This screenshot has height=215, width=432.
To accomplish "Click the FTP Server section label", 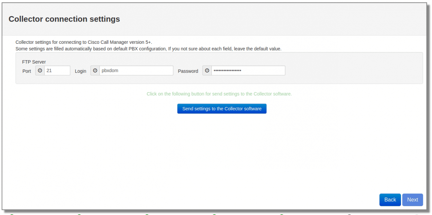I will [34, 62].
